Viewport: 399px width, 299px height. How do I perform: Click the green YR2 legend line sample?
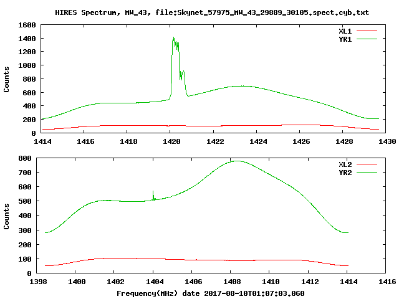tap(367, 173)
